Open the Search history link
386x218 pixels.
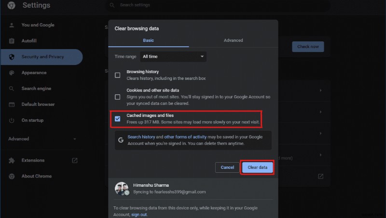coord(141,137)
